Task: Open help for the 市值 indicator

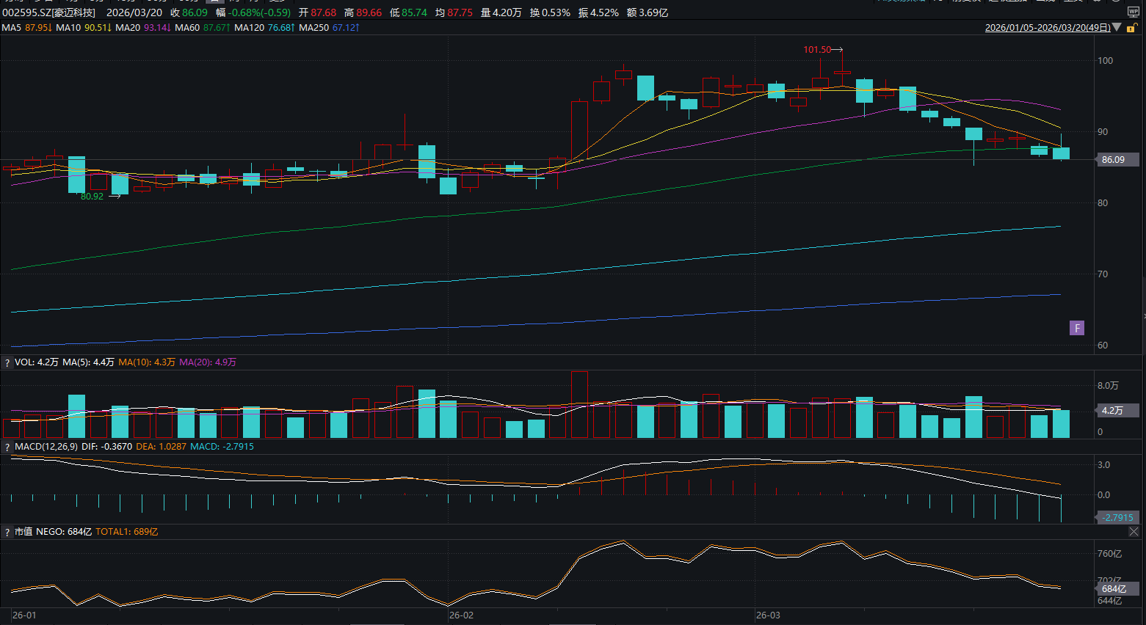Action: coord(7,532)
